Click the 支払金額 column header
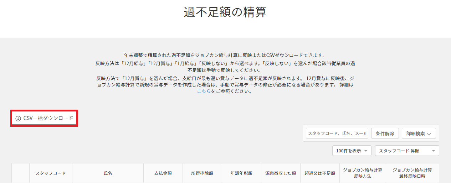The image size is (451, 183). pos(163,173)
